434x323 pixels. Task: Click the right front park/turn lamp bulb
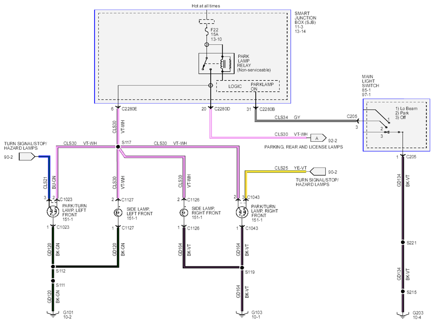tap(242, 212)
